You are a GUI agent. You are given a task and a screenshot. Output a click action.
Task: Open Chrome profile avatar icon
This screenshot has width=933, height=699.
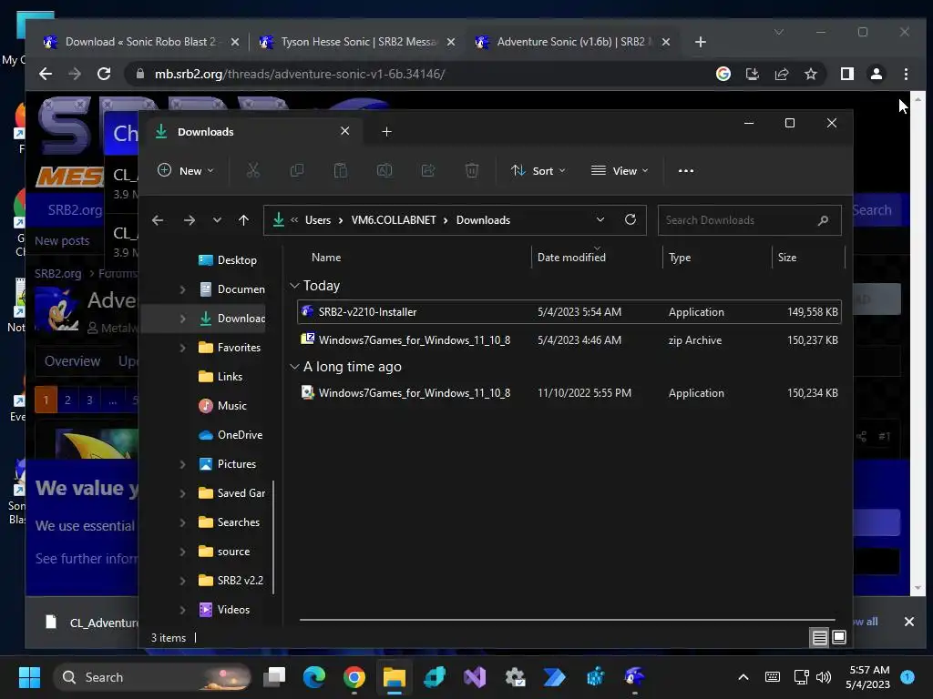(876, 74)
